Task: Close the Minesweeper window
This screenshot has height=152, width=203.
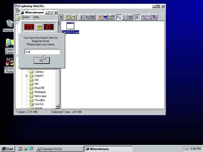Action: tap(56, 12)
